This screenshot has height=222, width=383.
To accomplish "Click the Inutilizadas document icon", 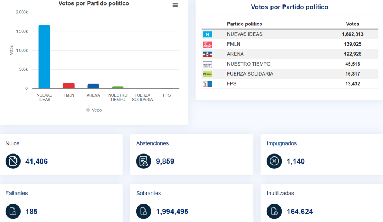I will pyautogui.click(x=274, y=211).
